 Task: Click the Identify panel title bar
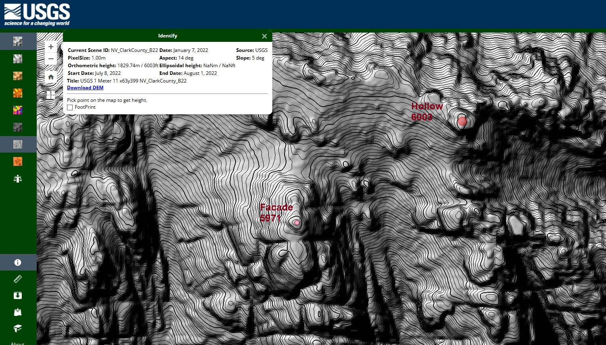point(167,36)
